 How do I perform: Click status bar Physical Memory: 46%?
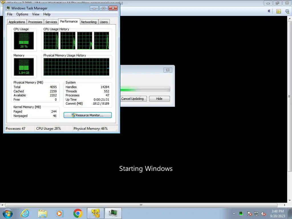90,129
